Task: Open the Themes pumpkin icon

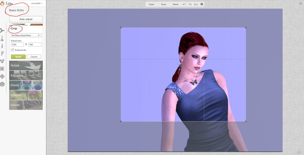Action: click(x=2, y=84)
